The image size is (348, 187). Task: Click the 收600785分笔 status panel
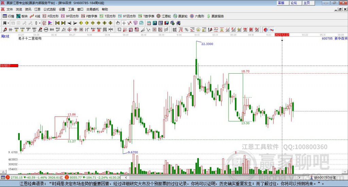click(x=323, y=177)
